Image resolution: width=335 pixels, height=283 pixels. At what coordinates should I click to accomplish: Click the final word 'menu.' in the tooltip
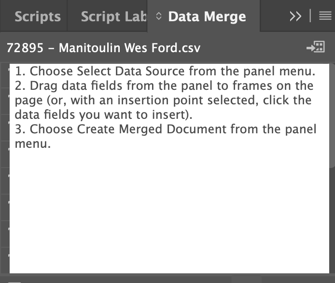(33, 143)
